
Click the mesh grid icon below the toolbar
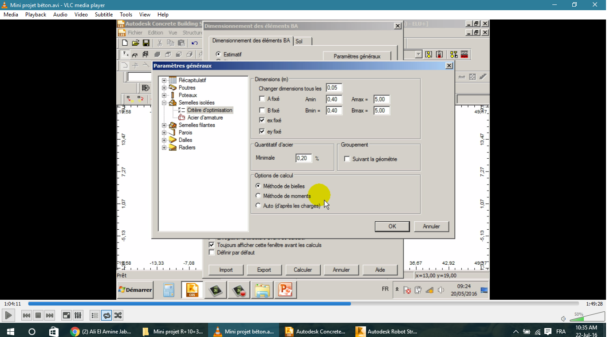coord(145,88)
